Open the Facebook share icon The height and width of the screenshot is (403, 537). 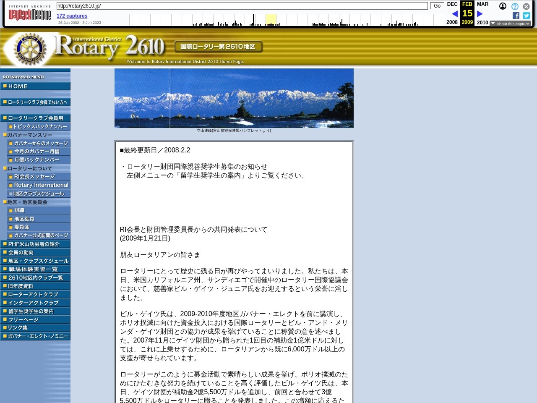point(516,16)
